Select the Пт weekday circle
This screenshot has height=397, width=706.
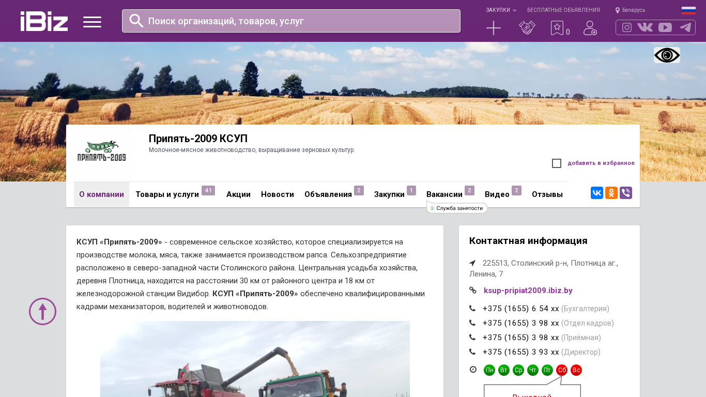[x=547, y=370]
